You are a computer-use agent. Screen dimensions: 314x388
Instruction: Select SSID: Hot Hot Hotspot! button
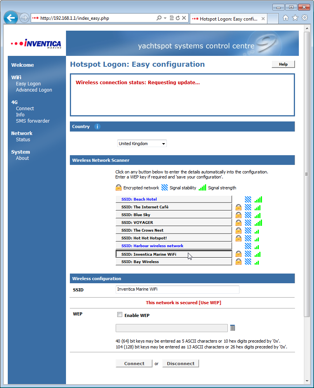coord(174,238)
